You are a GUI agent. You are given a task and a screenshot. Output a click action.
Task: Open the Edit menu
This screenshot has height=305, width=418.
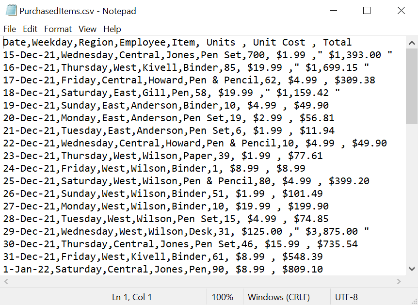coord(30,29)
